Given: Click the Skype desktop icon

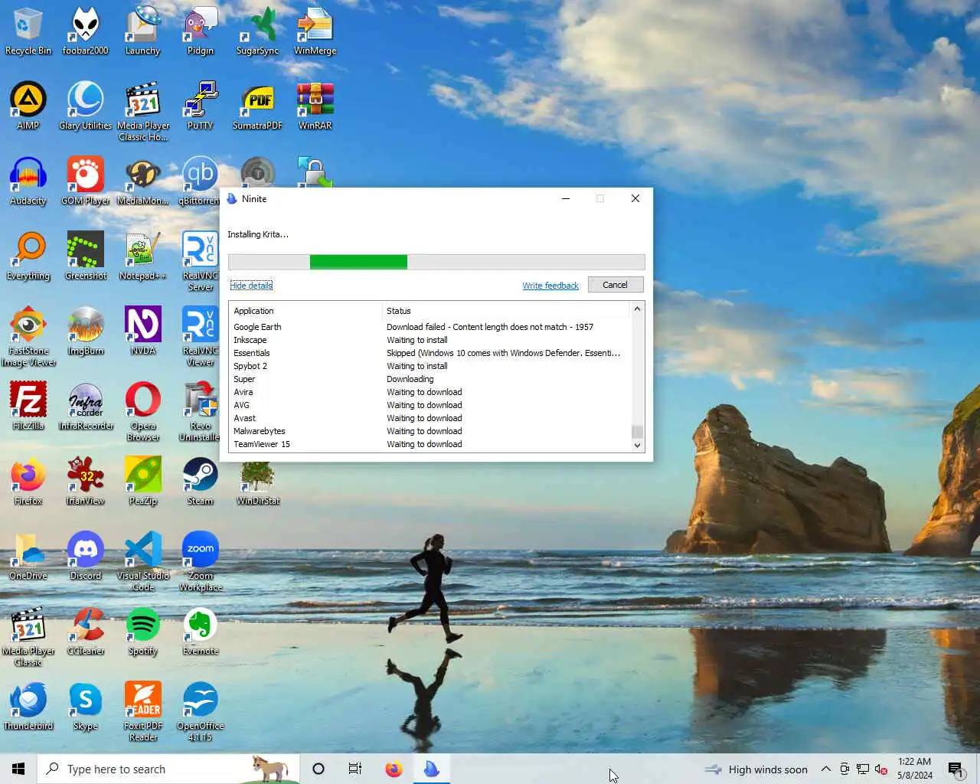Looking at the screenshot, I should pos(85,706).
